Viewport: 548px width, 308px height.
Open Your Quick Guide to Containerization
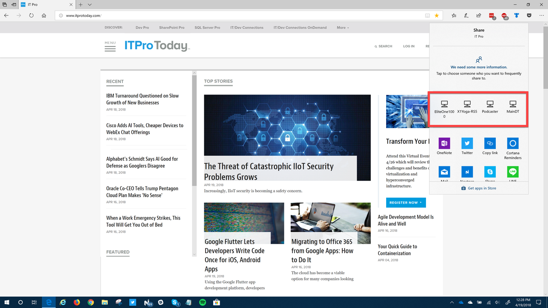397,250
